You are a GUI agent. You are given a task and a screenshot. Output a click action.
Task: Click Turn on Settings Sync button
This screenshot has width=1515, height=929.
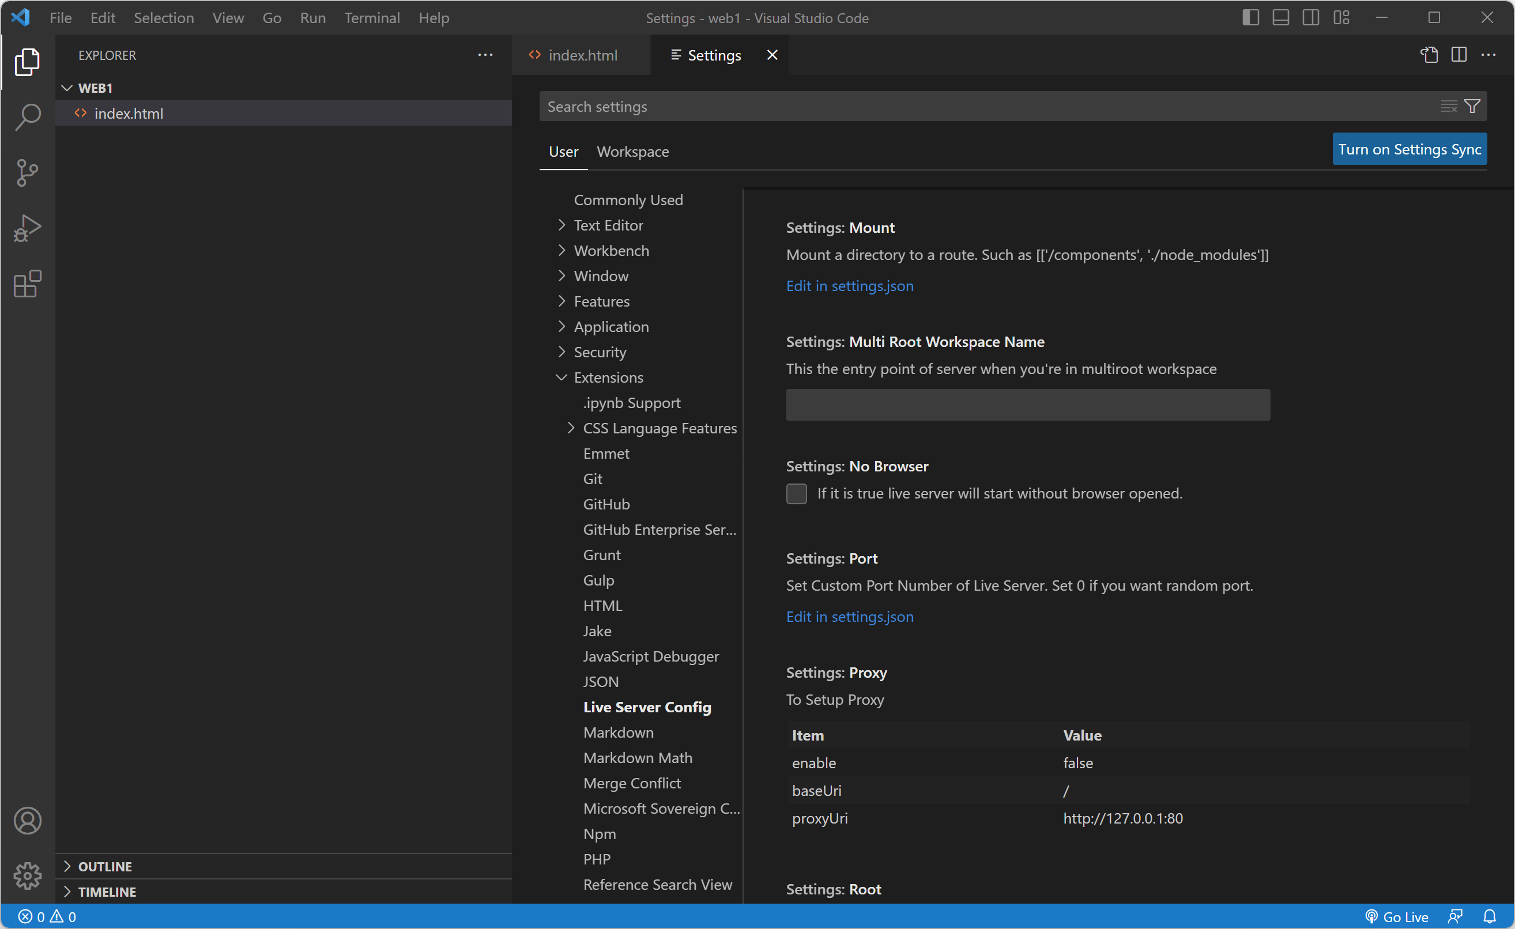pyautogui.click(x=1410, y=149)
